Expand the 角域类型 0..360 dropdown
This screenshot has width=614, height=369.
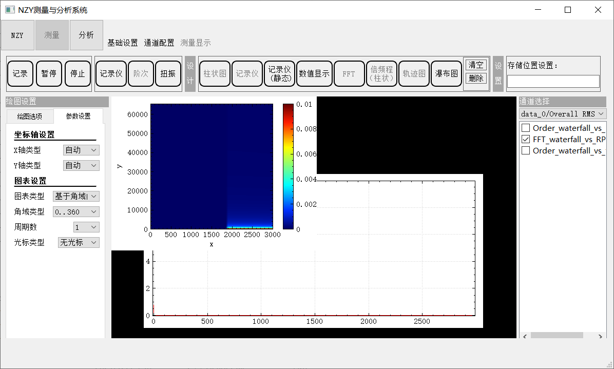point(76,211)
